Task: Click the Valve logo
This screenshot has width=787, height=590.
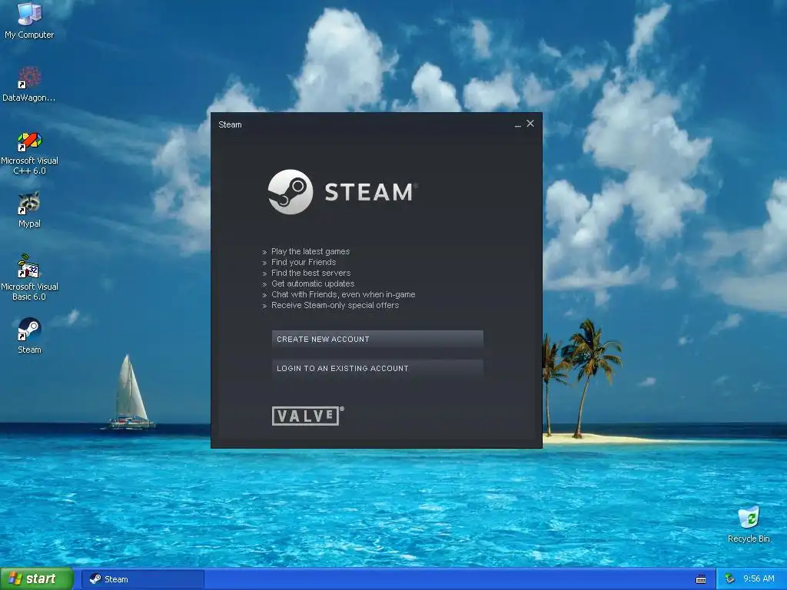Action: click(x=307, y=416)
